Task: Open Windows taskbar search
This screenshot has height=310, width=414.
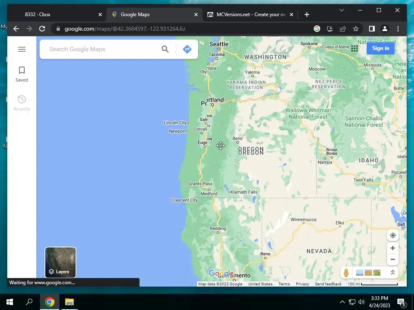Action: [29, 302]
